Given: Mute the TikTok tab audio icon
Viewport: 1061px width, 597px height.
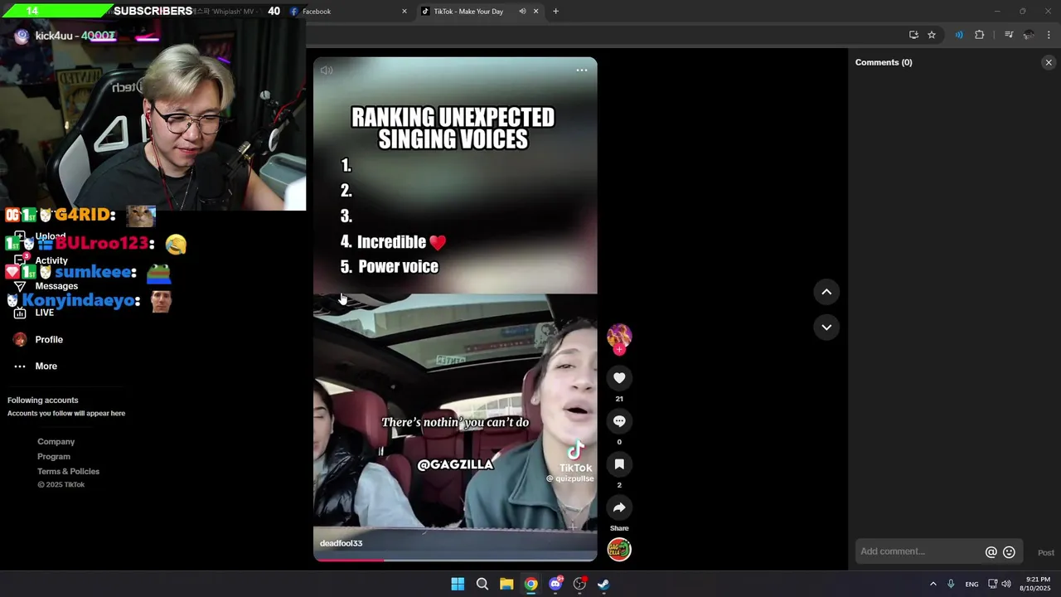Looking at the screenshot, I should 522,12.
